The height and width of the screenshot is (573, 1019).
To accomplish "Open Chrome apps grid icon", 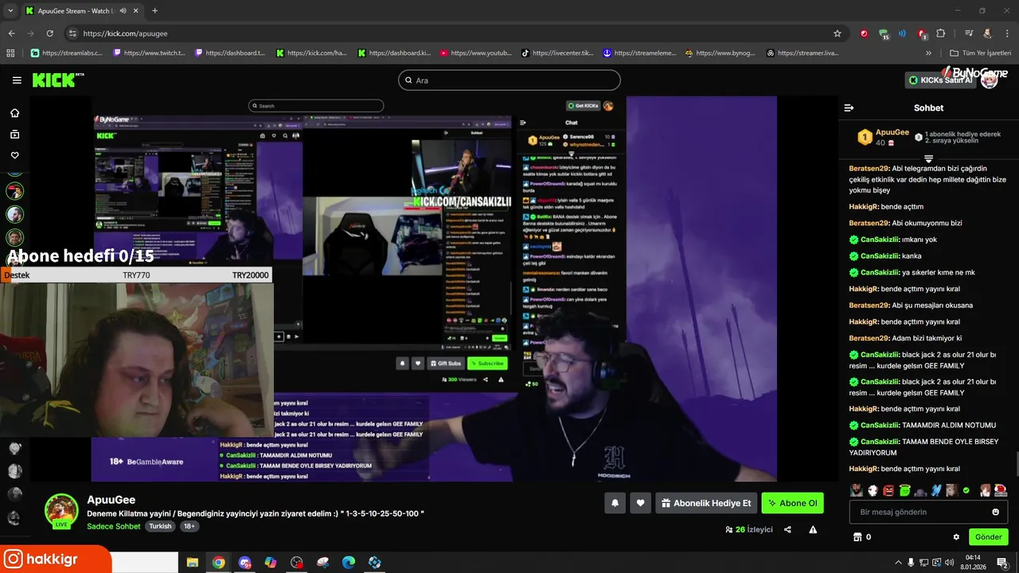I will pos(10,53).
